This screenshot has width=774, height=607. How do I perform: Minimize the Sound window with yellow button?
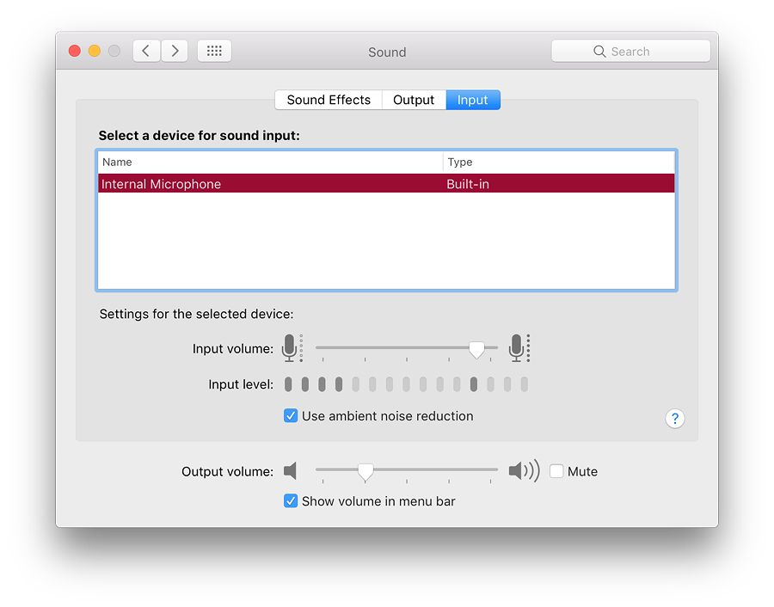click(95, 51)
